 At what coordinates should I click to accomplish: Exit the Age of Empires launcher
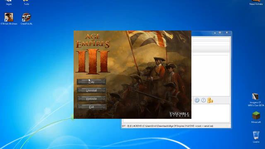(x=92, y=107)
